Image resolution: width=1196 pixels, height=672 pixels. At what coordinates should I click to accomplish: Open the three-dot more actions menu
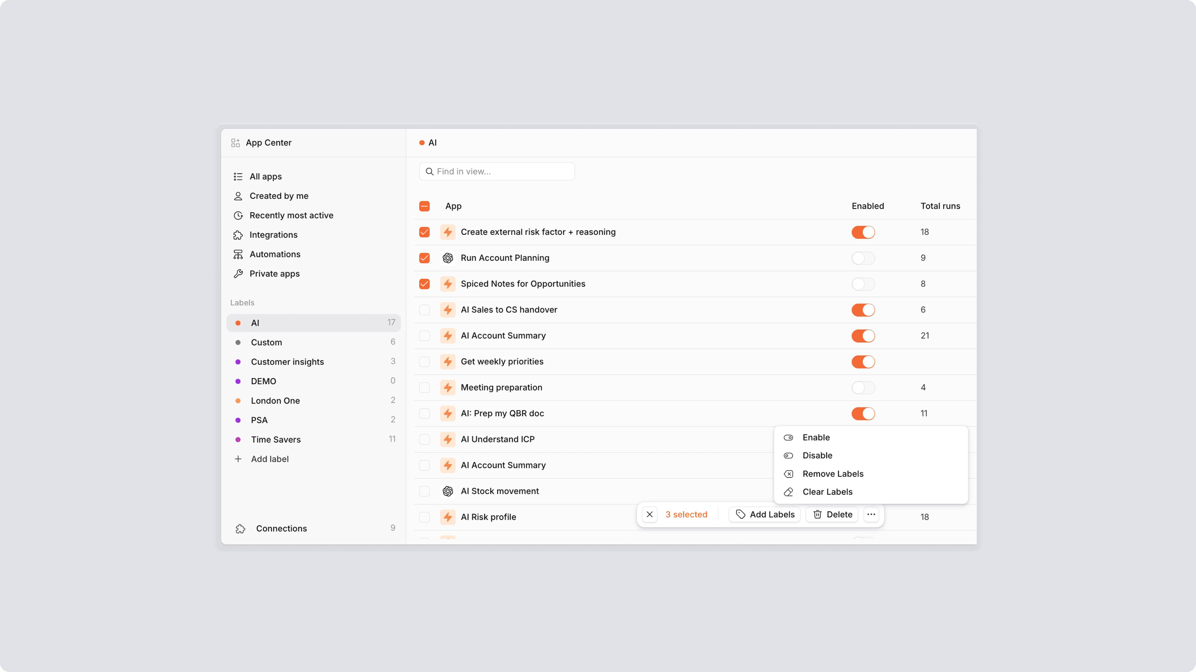(x=871, y=515)
